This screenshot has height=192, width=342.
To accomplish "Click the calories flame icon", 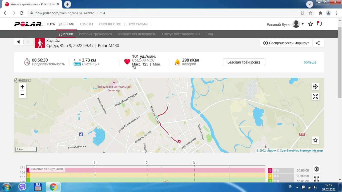I will click(177, 62).
